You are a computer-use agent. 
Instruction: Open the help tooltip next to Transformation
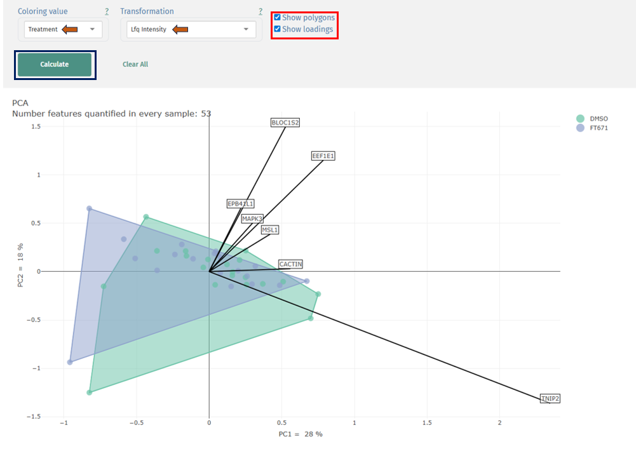pos(259,11)
